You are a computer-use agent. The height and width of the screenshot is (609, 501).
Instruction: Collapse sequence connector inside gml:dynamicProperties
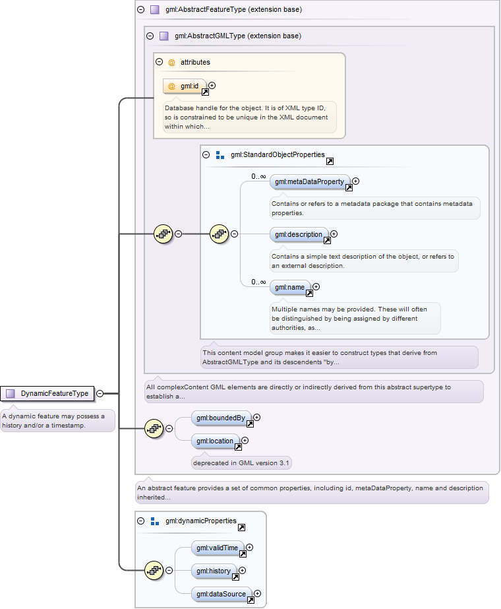169,571
